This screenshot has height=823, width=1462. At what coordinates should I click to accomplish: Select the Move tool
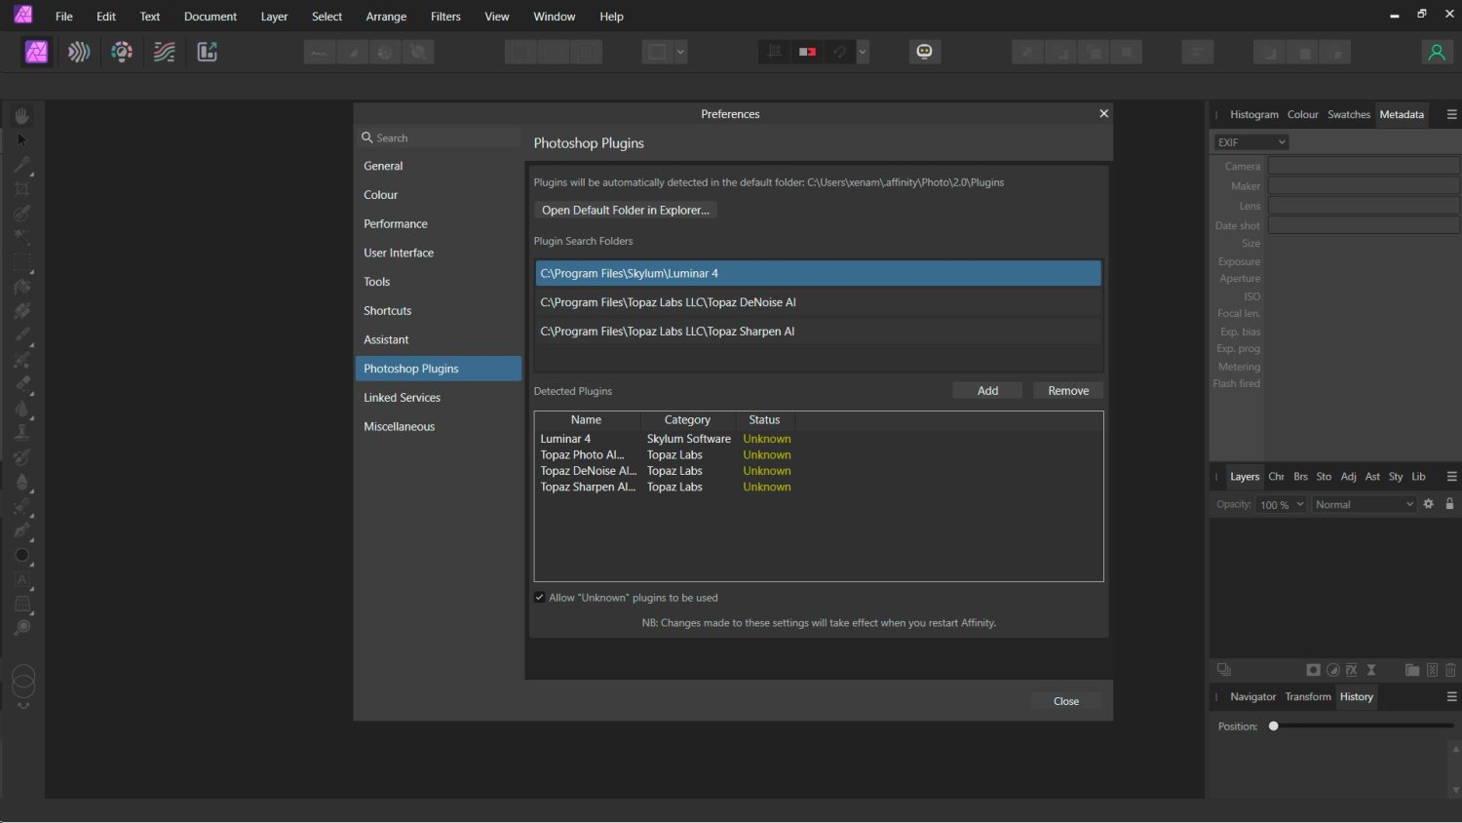tap(22, 139)
